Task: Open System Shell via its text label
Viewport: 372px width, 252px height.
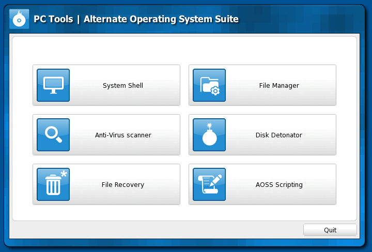Action: coord(123,86)
